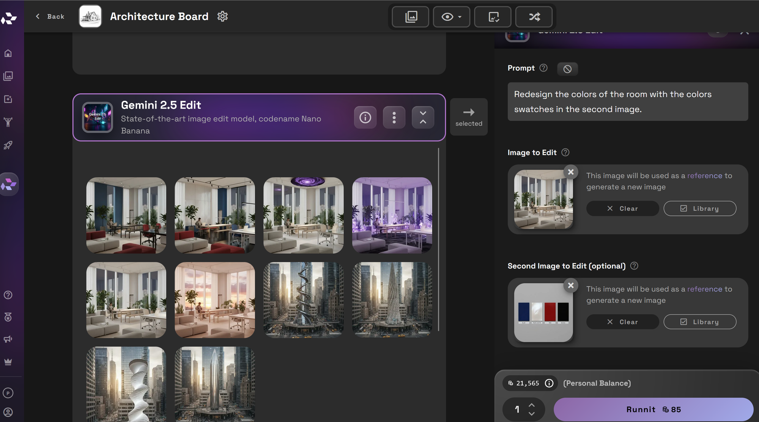Select the spiral steel tower city thumbnail

point(304,300)
